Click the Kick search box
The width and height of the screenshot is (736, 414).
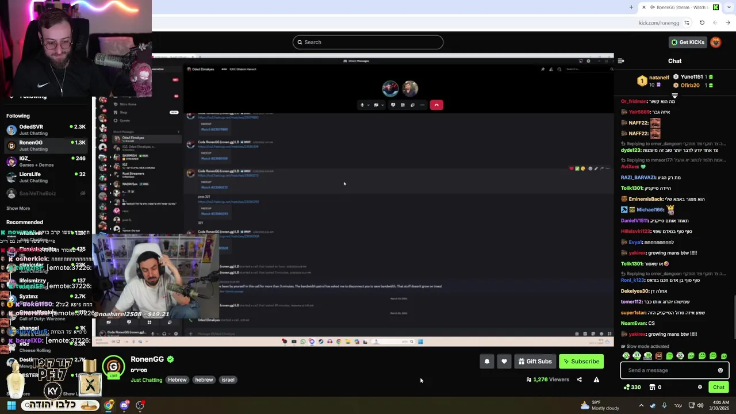tap(368, 42)
